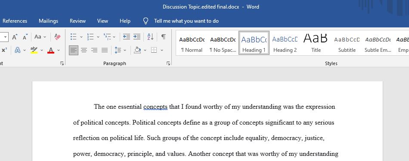Clear all formatting with the eraser icon
The width and height of the screenshot is (409, 161).
[x=57, y=37]
